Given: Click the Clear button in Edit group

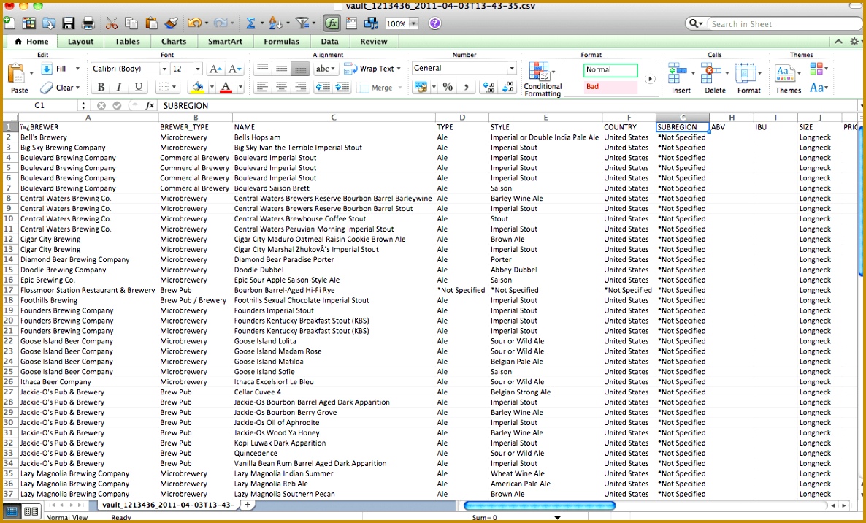Looking at the screenshot, I should (x=62, y=87).
